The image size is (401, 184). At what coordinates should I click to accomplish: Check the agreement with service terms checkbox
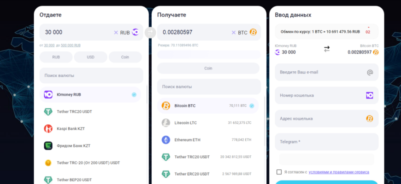279,172
